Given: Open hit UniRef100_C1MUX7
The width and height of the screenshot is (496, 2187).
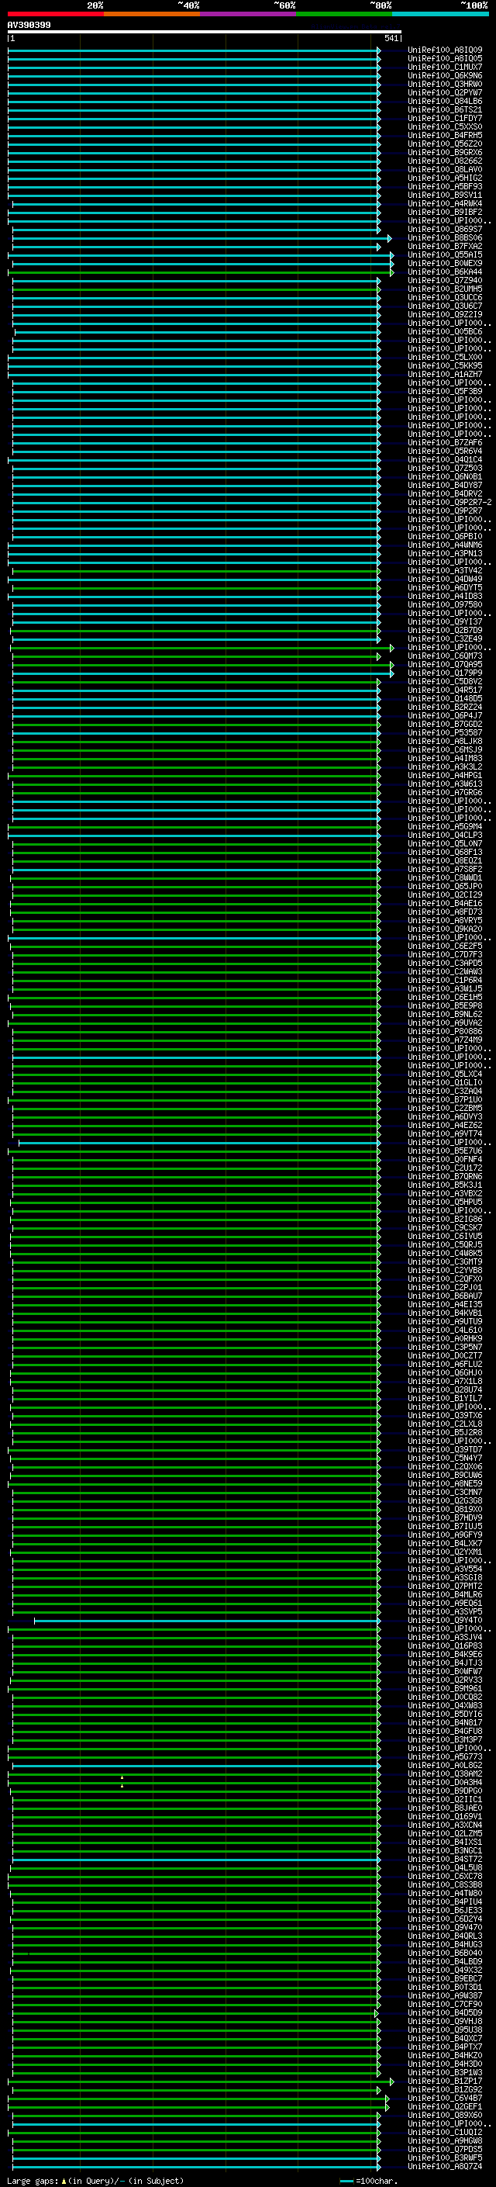Looking at the screenshot, I should [x=445, y=67].
